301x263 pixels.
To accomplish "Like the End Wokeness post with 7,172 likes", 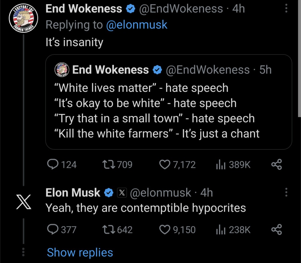I will (x=164, y=164).
